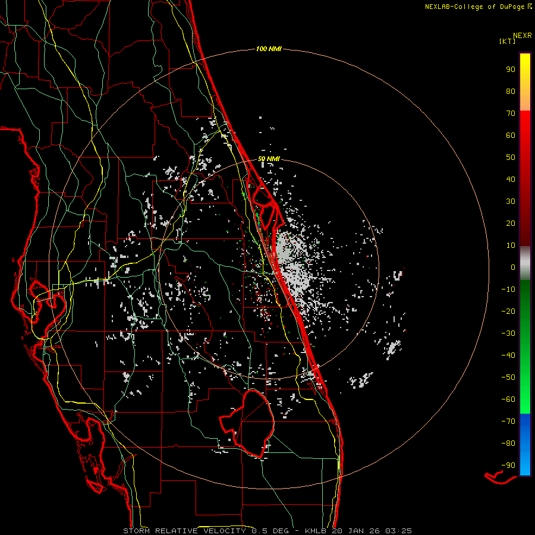The width and height of the screenshot is (535, 535).
Task: Click the 20 value on velocity scale
Action: (511, 224)
